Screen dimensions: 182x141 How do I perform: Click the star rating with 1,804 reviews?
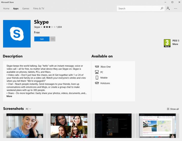click(49, 27)
